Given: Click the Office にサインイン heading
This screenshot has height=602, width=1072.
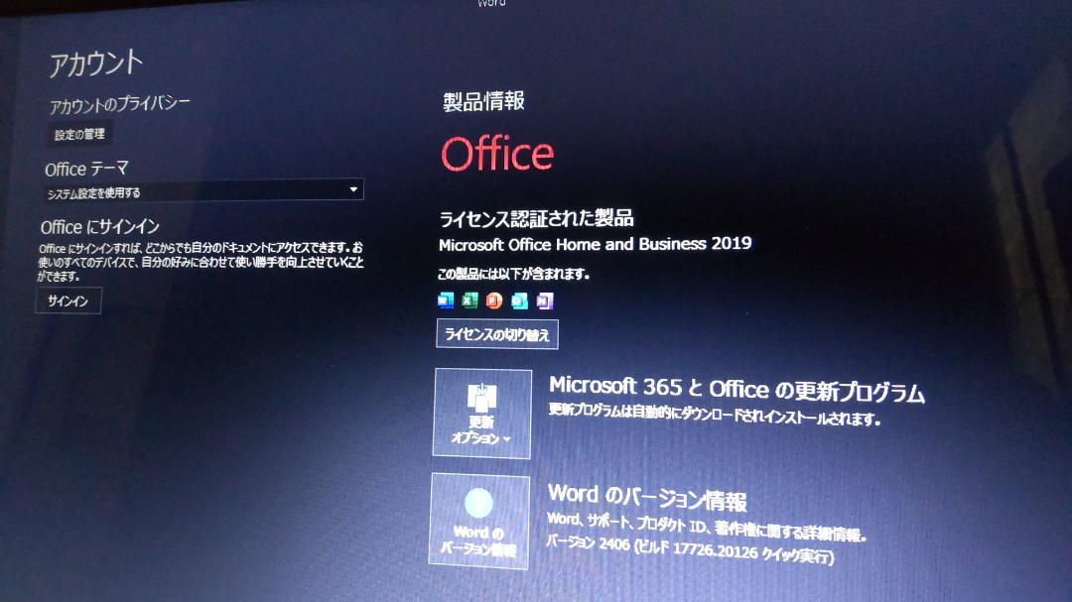Looking at the screenshot, I should 100,226.
